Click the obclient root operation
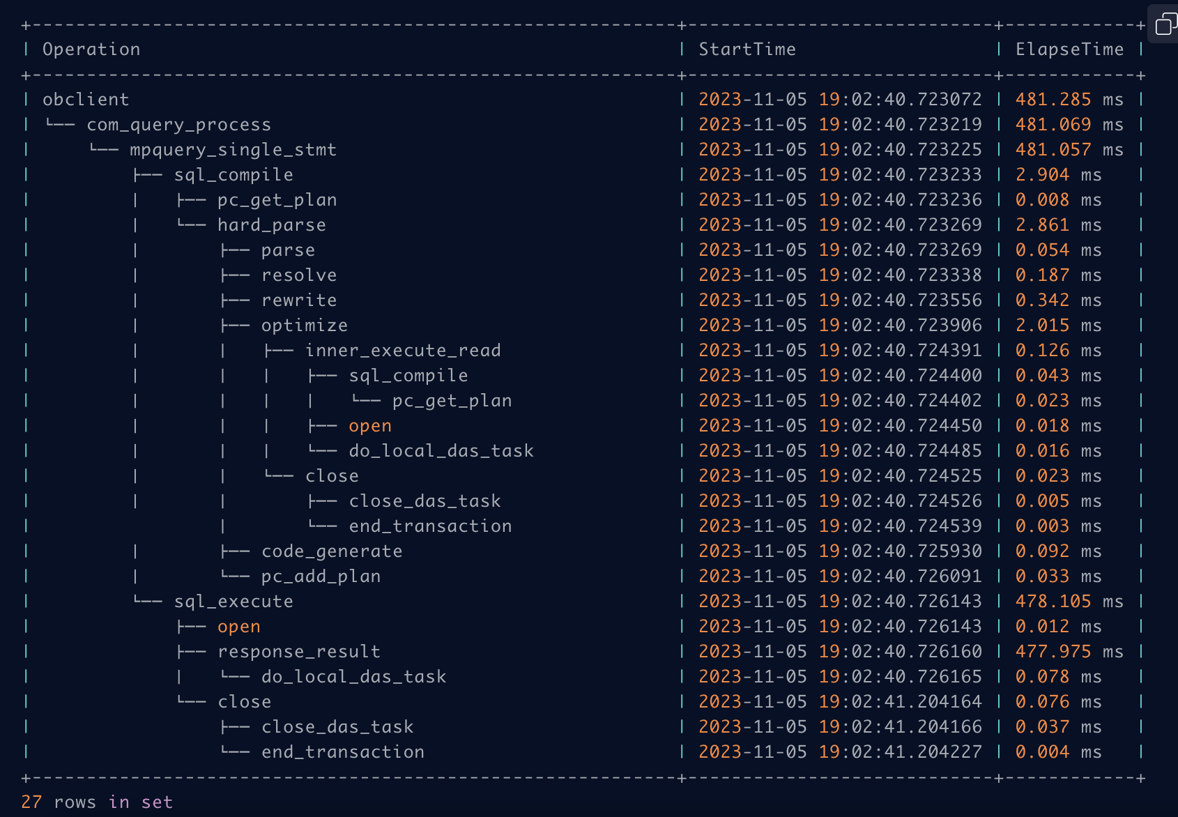1178x817 pixels. [86, 100]
